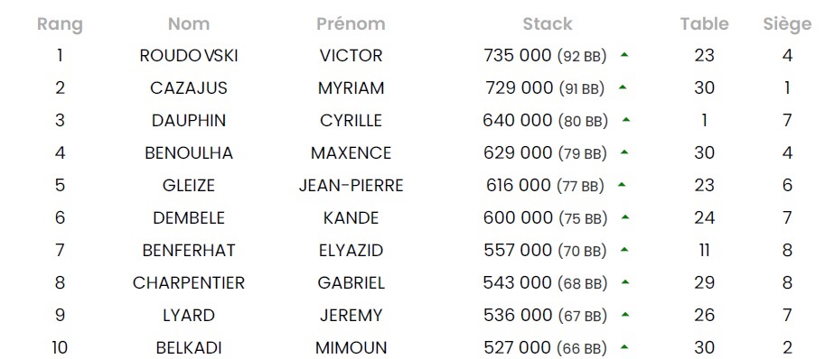This screenshot has width=825, height=359.
Task: Click the Table column header
Action: tap(704, 23)
